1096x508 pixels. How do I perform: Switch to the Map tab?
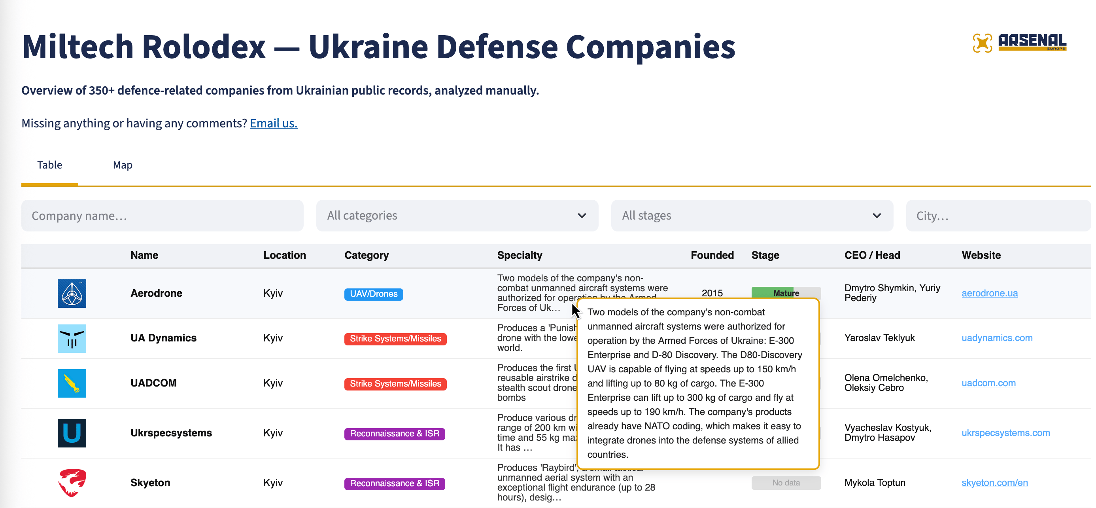point(123,165)
